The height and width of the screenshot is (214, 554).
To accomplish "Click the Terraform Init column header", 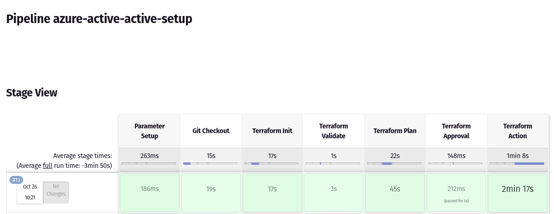I will click(272, 131).
